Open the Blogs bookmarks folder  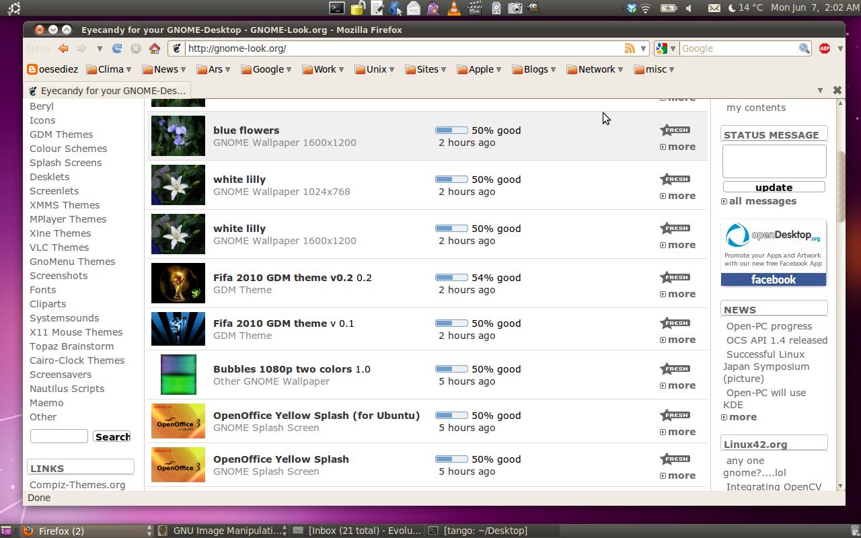(x=534, y=69)
